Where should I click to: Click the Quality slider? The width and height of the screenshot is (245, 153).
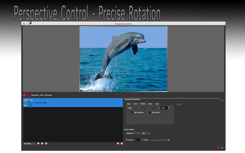(x=158, y=140)
